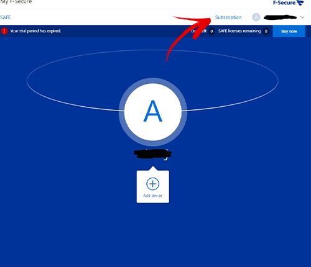This screenshot has height=267, width=311.
Task: Open the Subscription link
Action: [x=228, y=17]
